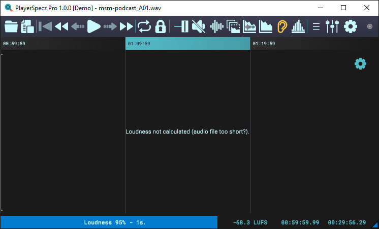Skip to the start of the track
The height and width of the screenshot is (229, 379).
[x=45, y=26]
